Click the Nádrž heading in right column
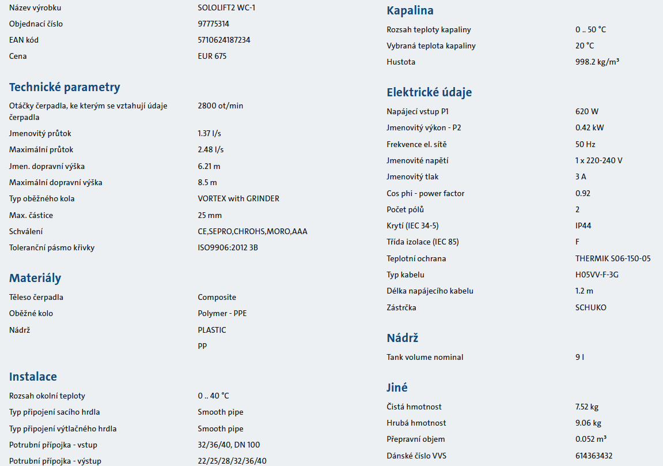The width and height of the screenshot is (663, 466). point(403,338)
